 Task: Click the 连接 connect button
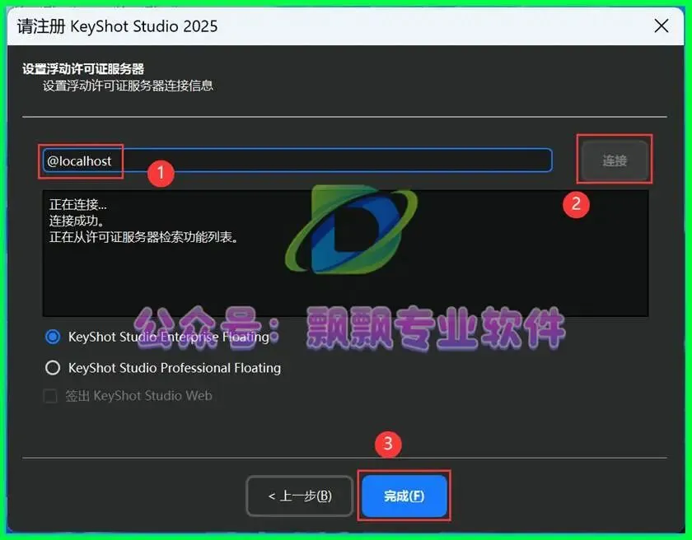[x=615, y=161]
